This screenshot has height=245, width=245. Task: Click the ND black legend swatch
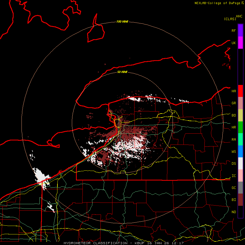(x=240, y=212)
